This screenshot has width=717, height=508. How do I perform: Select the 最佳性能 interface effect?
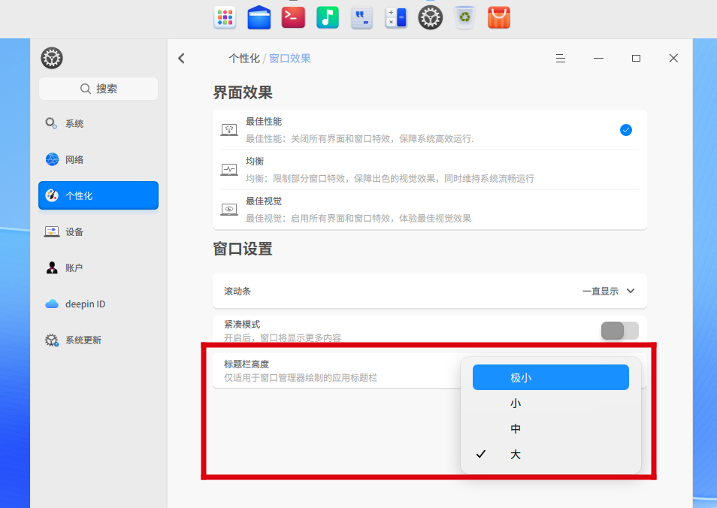[x=430, y=130]
